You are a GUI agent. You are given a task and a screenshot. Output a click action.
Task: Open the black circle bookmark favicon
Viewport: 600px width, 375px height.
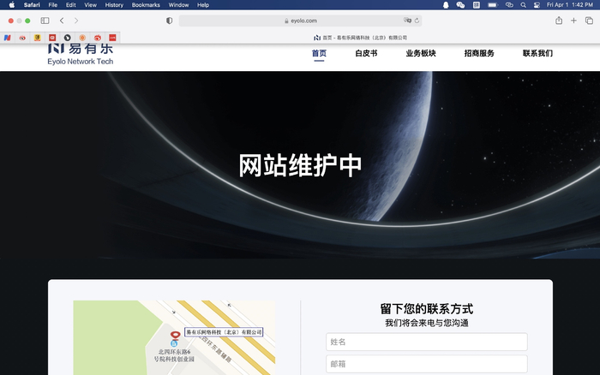pyautogui.click(x=68, y=38)
